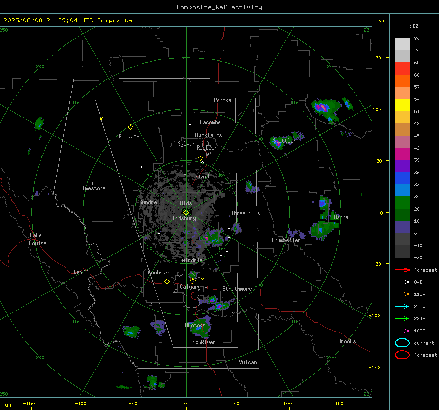Image resolution: width=439 pixels, height=410 pixels.
Task: Click the Composite_Reflectivity title
Action: [x=219, y=7]
